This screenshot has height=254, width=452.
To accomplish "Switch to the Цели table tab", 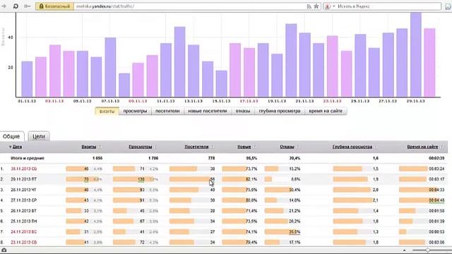I will pos(39,136).
